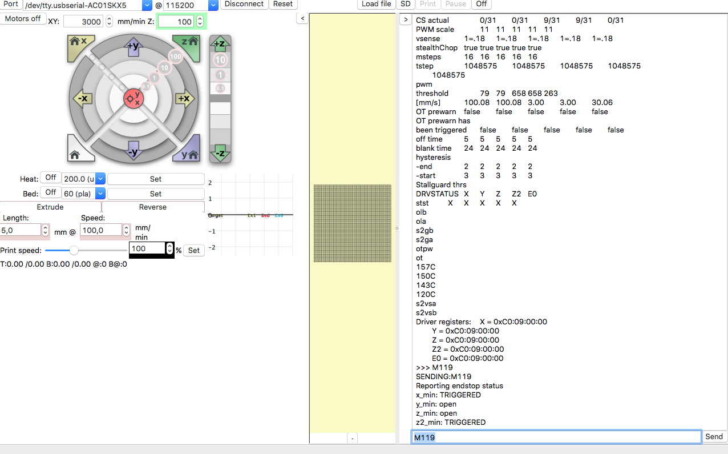
Task: Raise the Z axis with +z arrow
Action: [220, 44]
